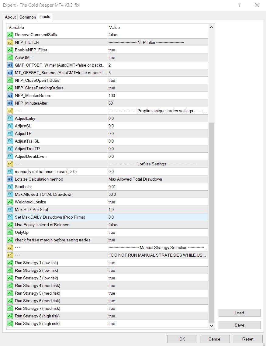Open Run Strategy 2 (low risk) value list
The image size is (266, 346).
[x=158, y=271]
